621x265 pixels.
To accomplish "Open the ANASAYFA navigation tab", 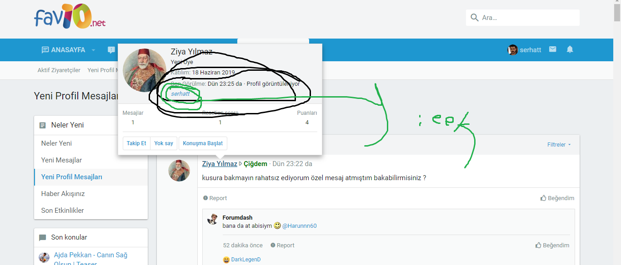I will (x=64, y=50).
